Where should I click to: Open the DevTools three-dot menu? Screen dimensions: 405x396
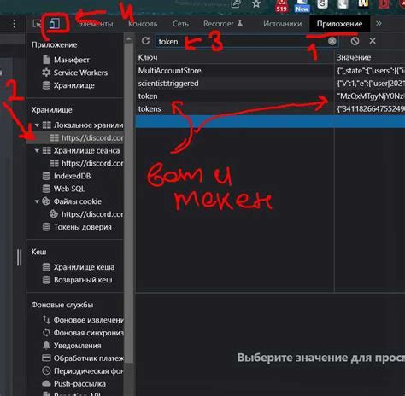click(15, 24)
